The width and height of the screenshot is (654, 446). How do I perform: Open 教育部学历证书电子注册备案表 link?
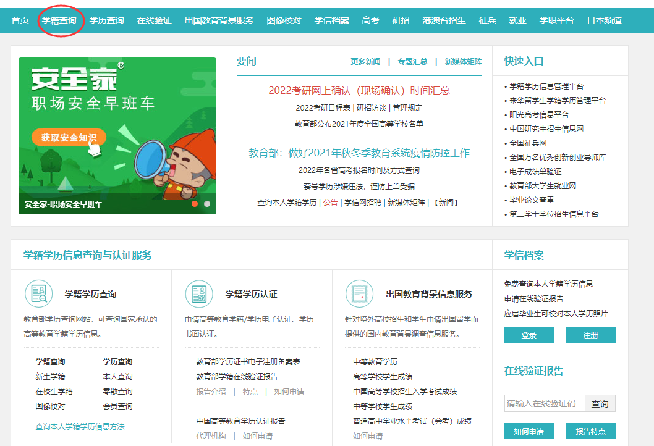click(x=248, y=362)
